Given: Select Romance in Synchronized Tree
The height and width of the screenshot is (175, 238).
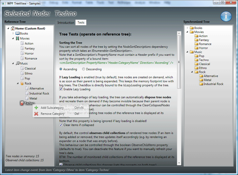Looking at the screenshot, I should [205, 44].
